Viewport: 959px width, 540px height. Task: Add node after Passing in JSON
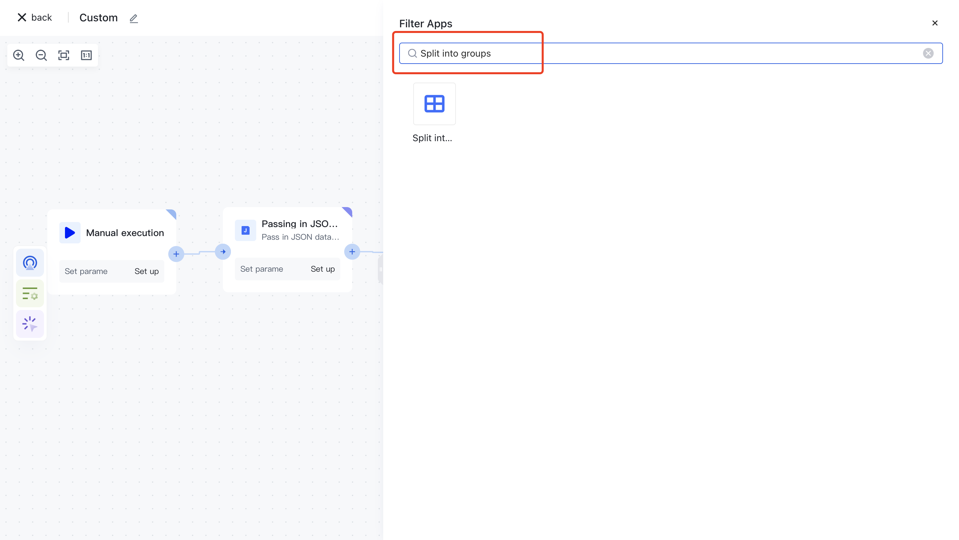(352, 252)
